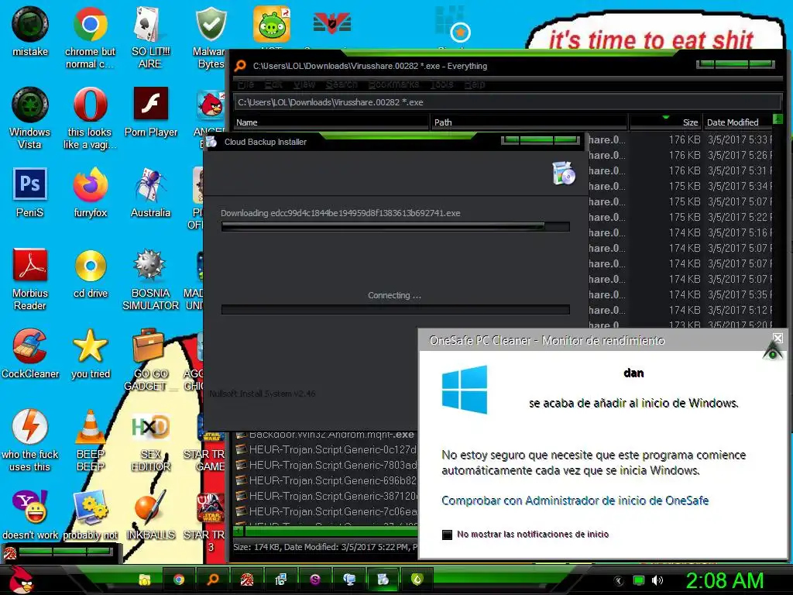
Task: Open the folder icon in the taskbar
Action: (x=145, y=580)
